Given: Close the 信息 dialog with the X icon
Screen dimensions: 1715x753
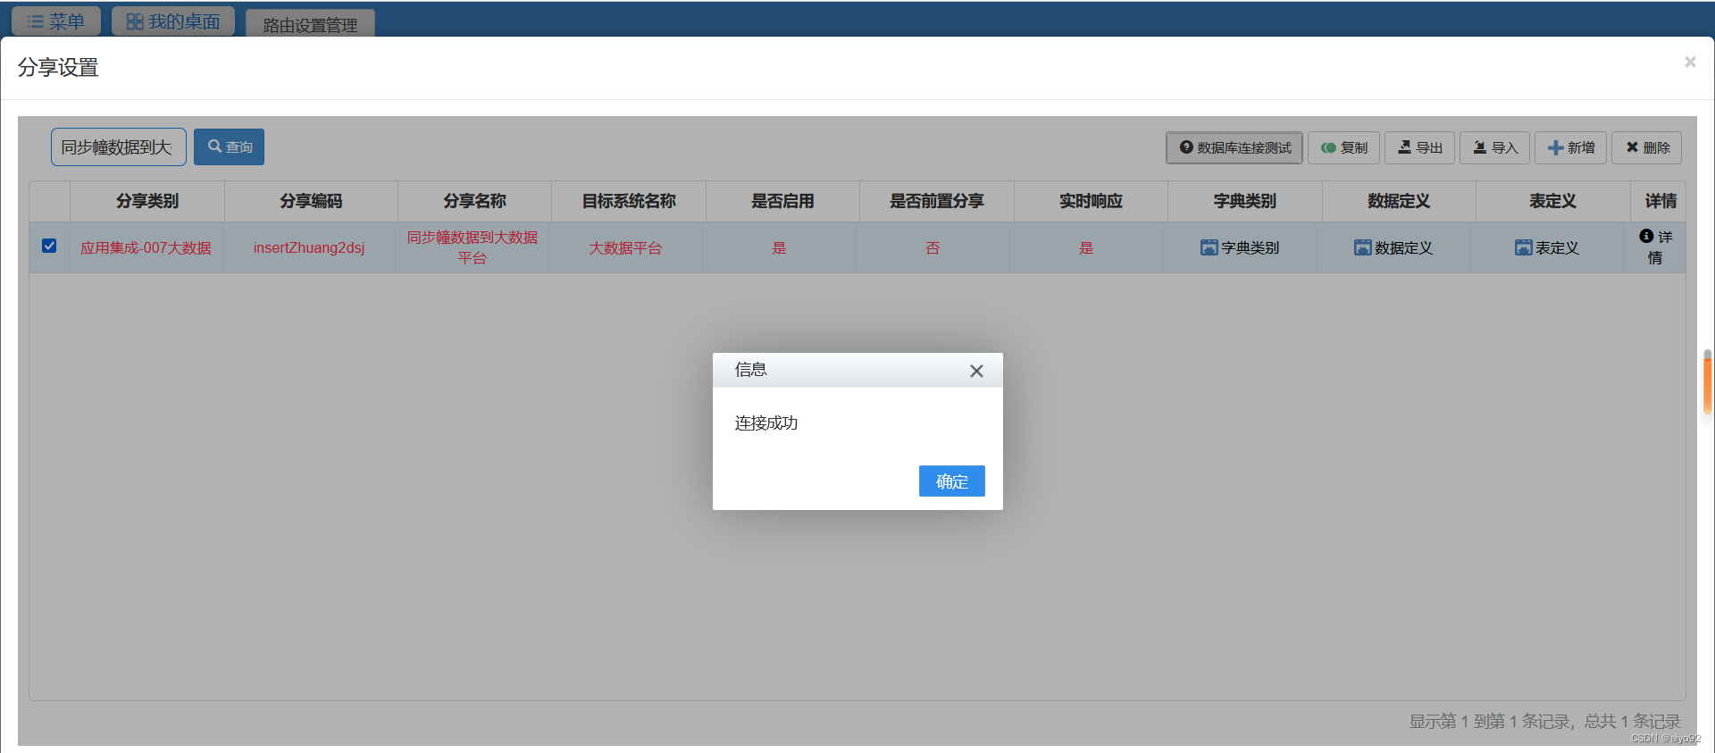Looking at the screenshot, I should coord(976,371).
